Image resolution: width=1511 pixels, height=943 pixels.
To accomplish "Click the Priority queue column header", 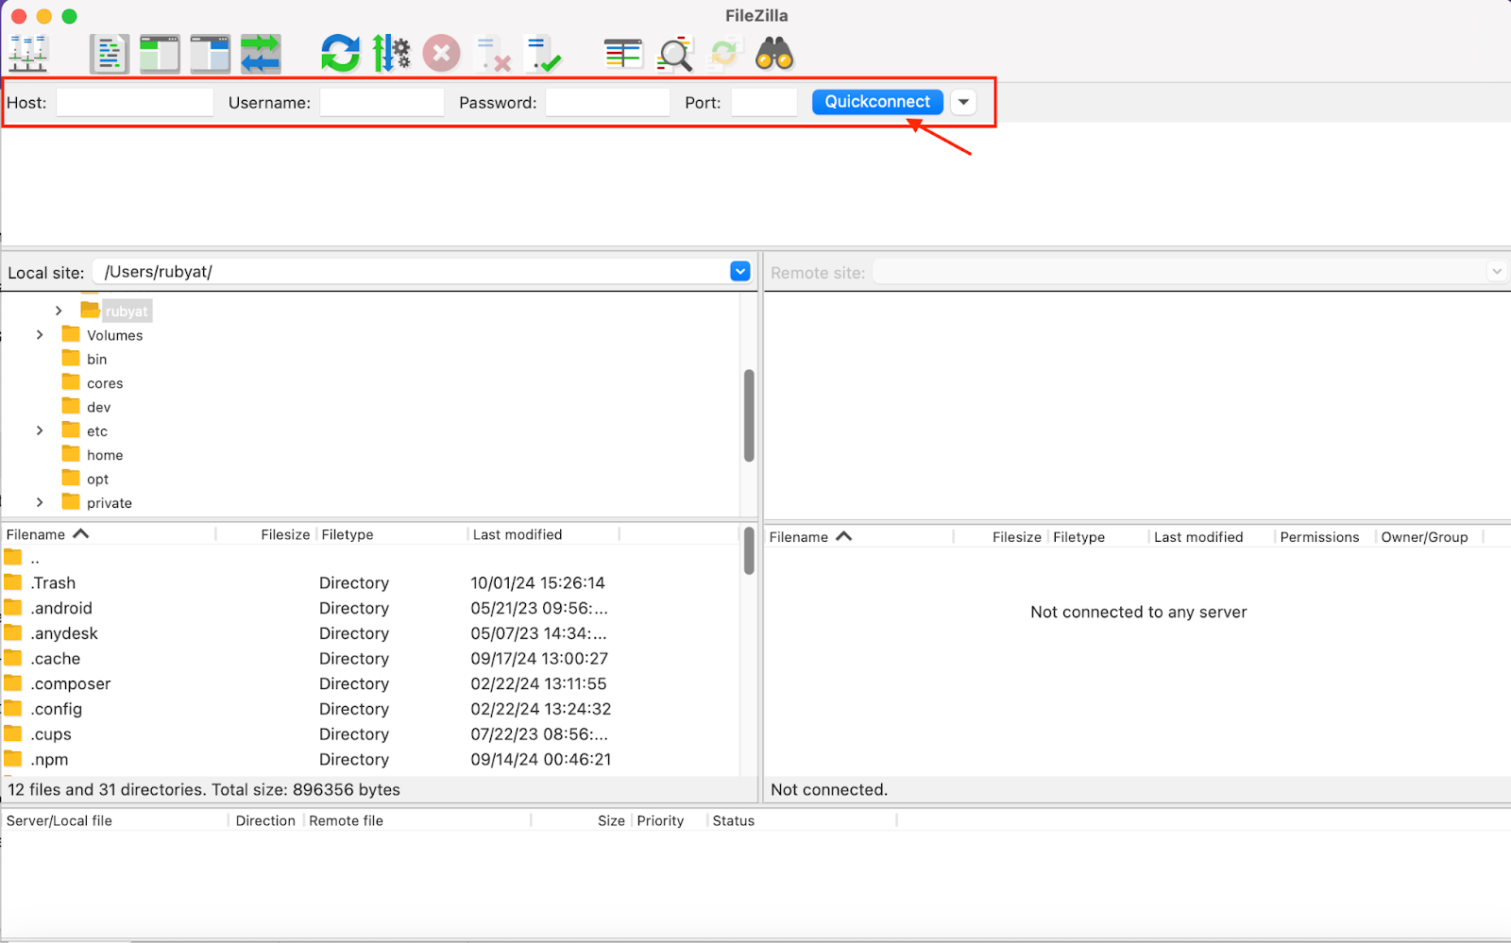I will [x=670, y=821].
